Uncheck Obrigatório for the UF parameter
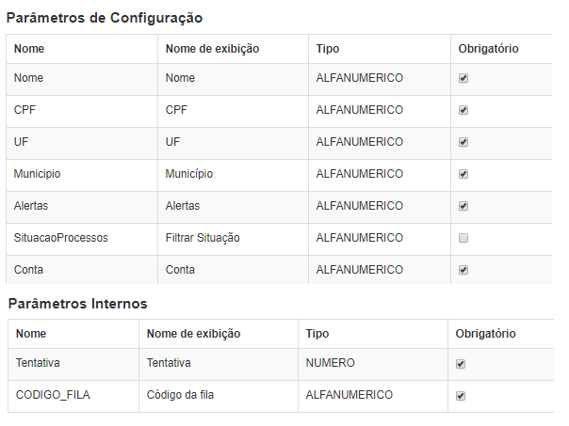The width and height of the screenshot is (569, 426). [x=463, y=142]
